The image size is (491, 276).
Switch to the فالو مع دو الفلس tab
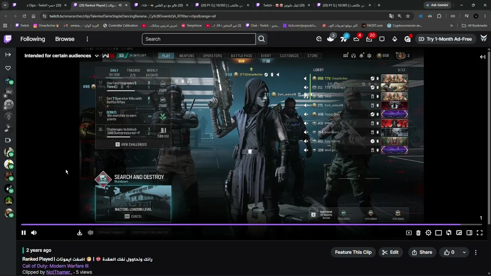161,5
